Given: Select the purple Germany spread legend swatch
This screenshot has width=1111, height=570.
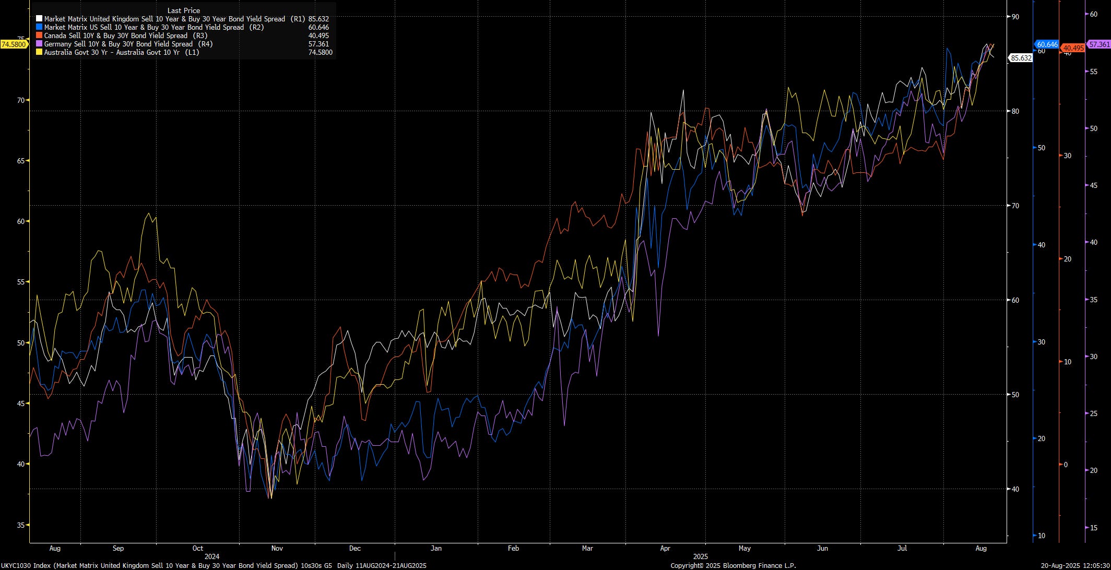Looking at the screenshot, I should click(40, 44).
